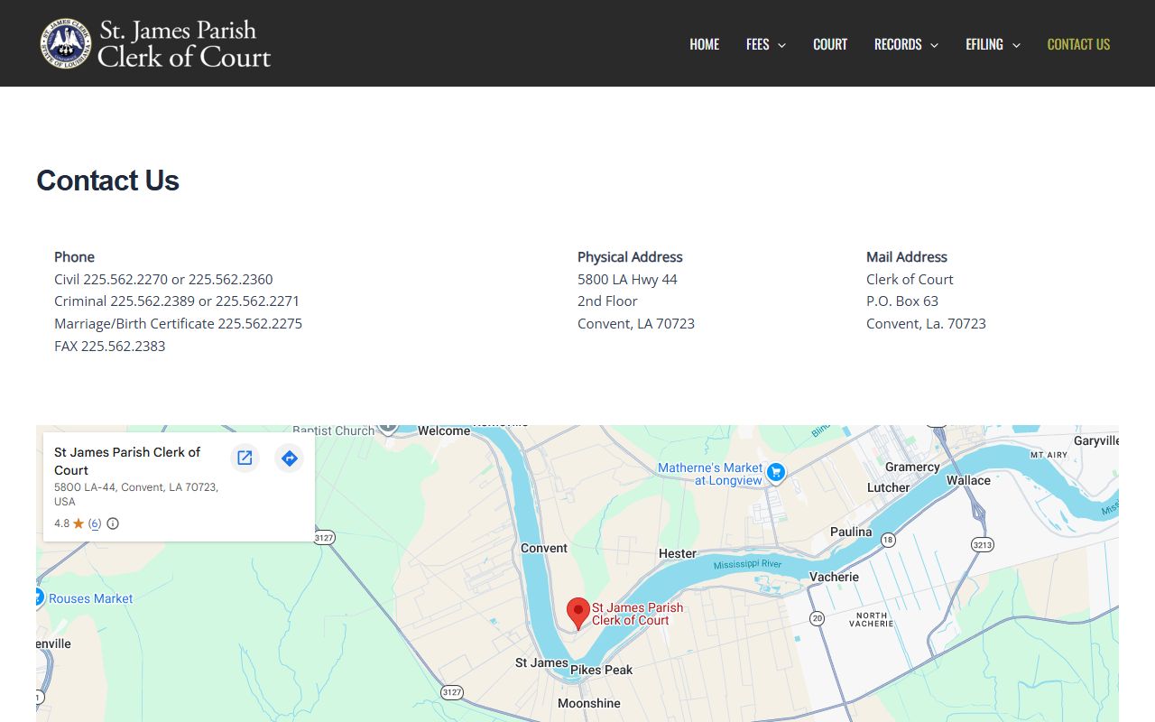Click the orange rating star

coord(79,523)
